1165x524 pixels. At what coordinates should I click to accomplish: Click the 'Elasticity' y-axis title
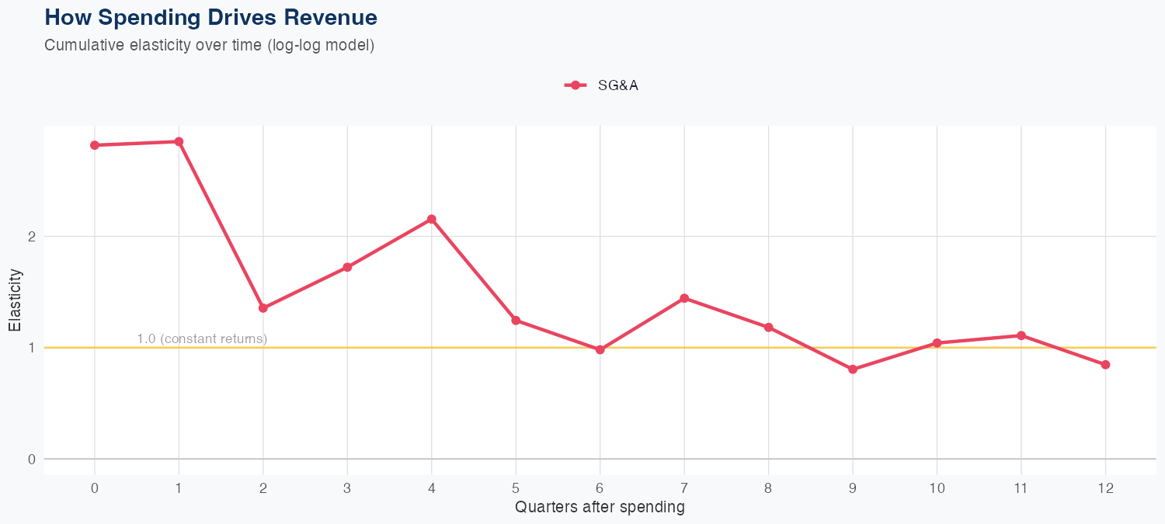click(x=16, y=300)
